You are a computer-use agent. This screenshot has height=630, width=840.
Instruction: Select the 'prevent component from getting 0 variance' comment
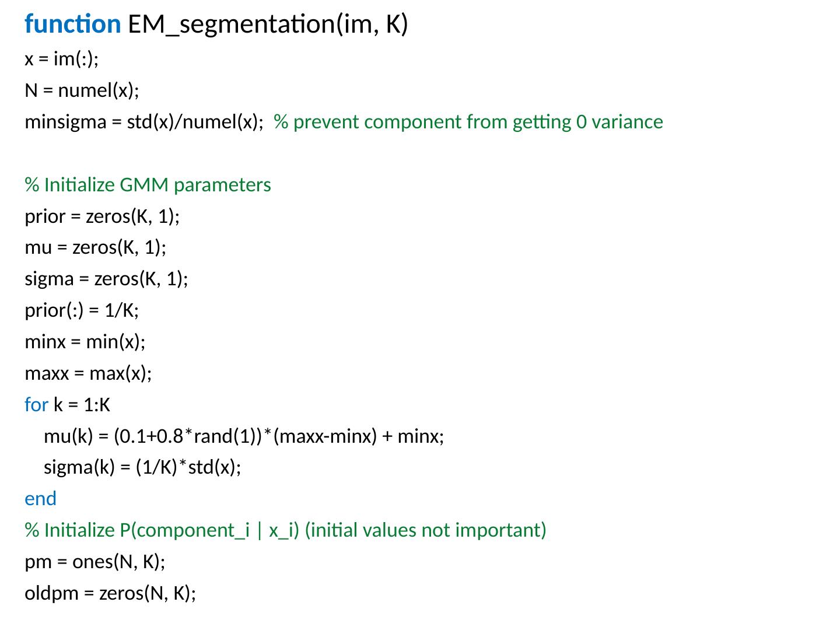(x=468, y=122)
